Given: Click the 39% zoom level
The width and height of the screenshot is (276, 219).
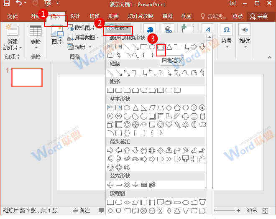Looking at the screenshot, I should (x=251, y=210).
